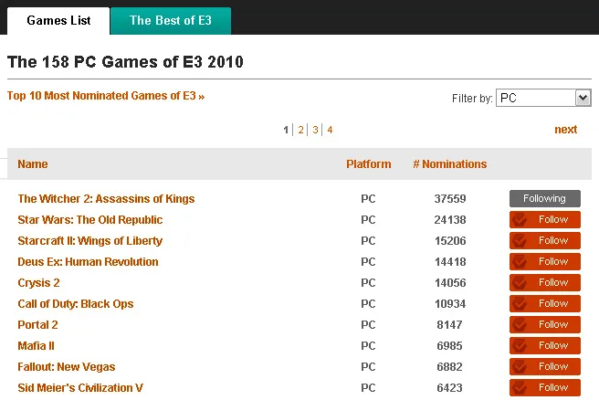Click the Follow checkmark icon for Starcraft II

(x=520, y=241)
